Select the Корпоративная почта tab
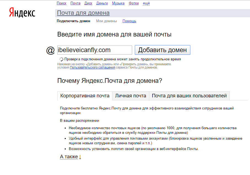 click(x=85, y=96)
